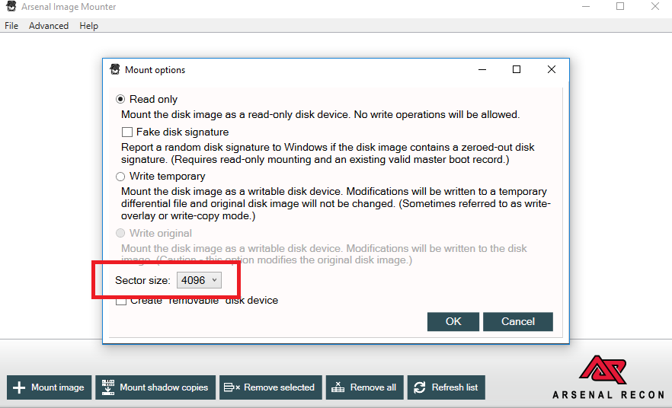Click the Mount shadow copies button
Image resolution: width=672 pixels, height=408 pixels.
pos(155,387)
